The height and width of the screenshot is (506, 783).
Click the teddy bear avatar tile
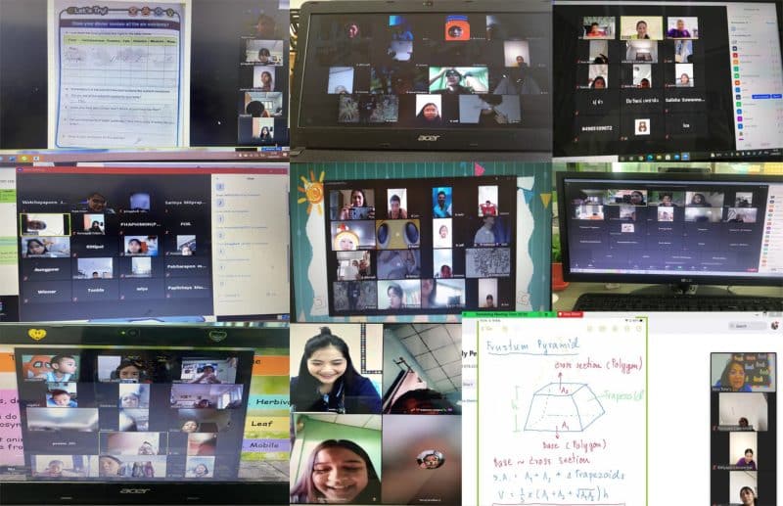point(642,126)
